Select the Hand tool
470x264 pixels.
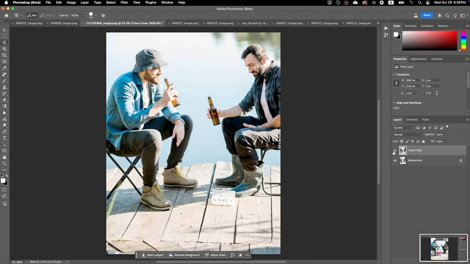point(4,157)
